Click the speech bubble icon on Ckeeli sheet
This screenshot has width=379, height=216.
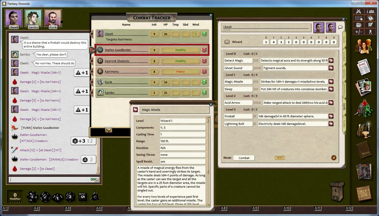tap(340, 27)
